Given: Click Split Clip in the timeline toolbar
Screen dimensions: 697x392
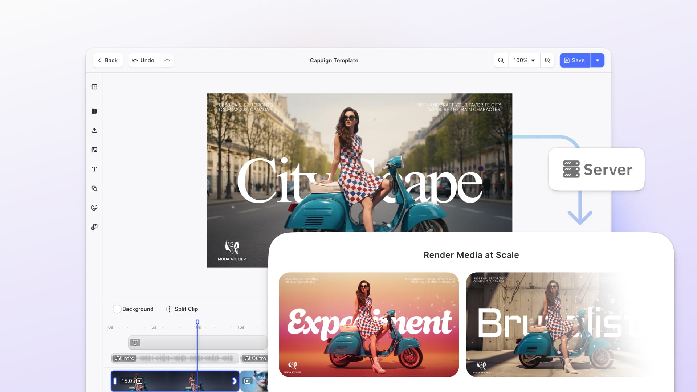Looking at the screenshot, I should tap(182, 309).
